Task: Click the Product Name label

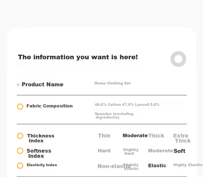Action: (x=42, y=84)
